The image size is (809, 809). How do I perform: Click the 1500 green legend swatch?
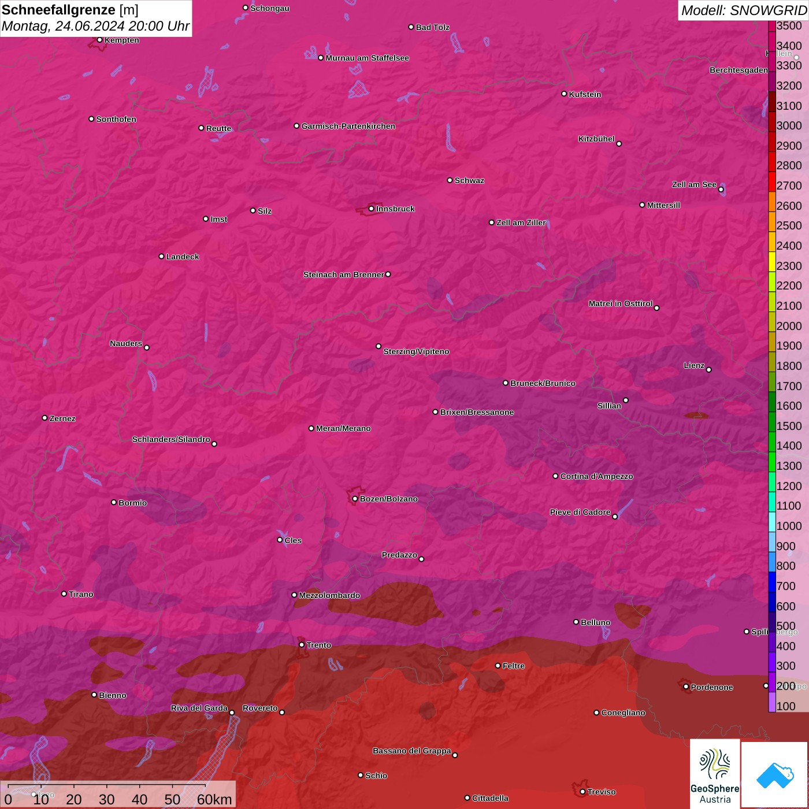point(772,421)
